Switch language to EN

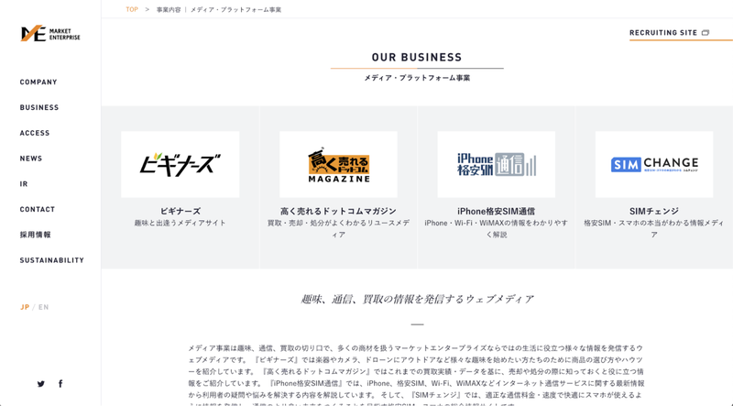click(43, 307)
